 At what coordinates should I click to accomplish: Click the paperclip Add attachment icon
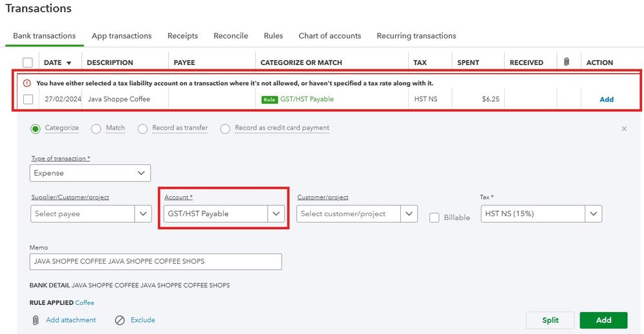[35, 320]
